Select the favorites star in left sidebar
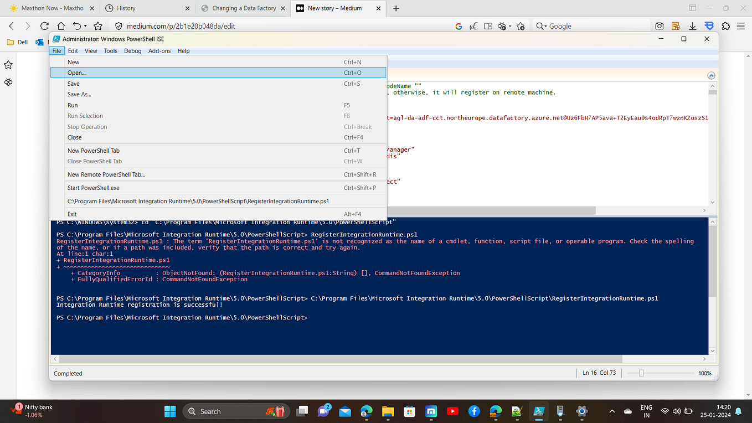752x423 pixels. tap(8, 65)
